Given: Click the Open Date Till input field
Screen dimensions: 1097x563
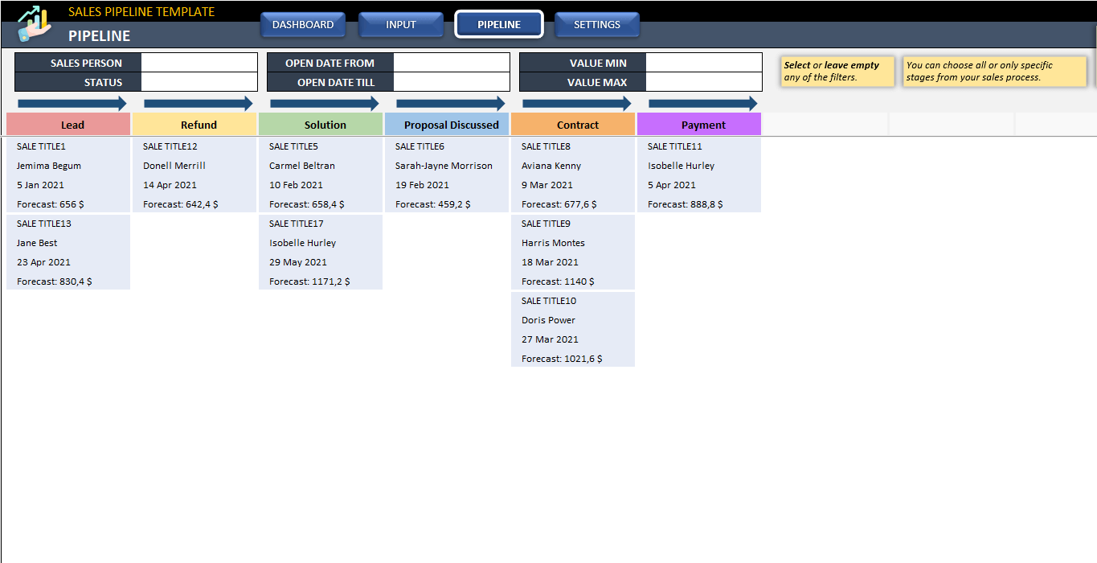Looking at the screenshot, I should pyautogui.click(x=451, y=82).
